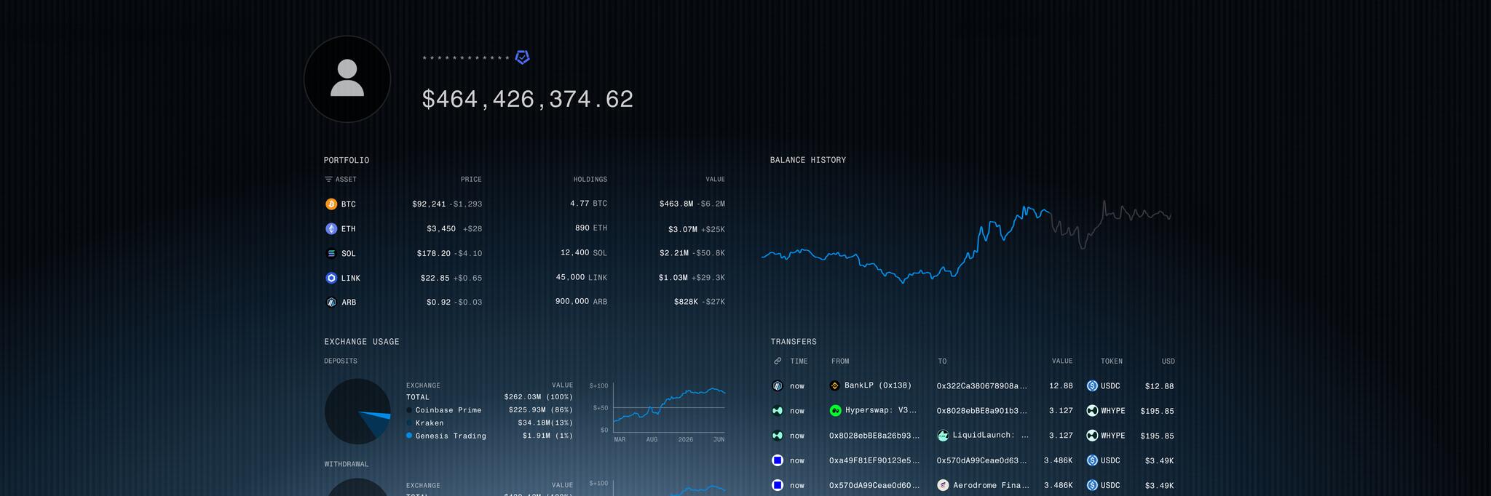Open the BankLP (0x138) sender link
Viewport: 1491px width, 496px height.
coord(878,385)
